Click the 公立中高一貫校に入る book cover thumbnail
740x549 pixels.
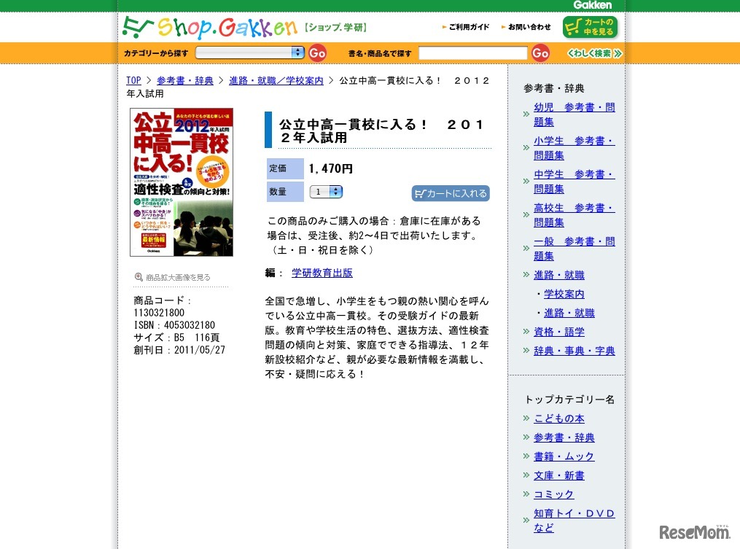[181, 181]
